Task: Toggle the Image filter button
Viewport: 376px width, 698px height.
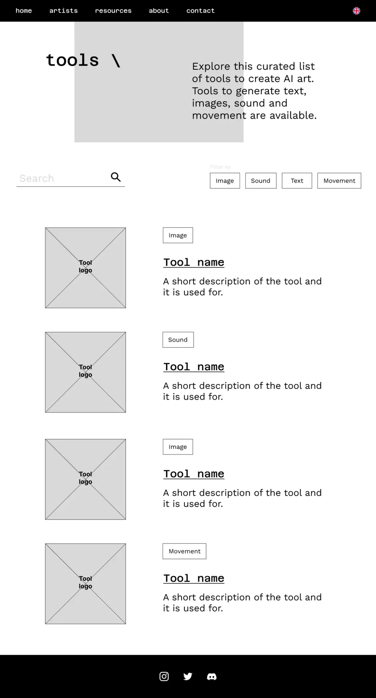Action: click(x=225, y=181)
